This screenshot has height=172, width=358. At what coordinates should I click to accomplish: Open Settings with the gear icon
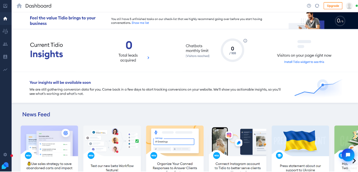[5, 155]
